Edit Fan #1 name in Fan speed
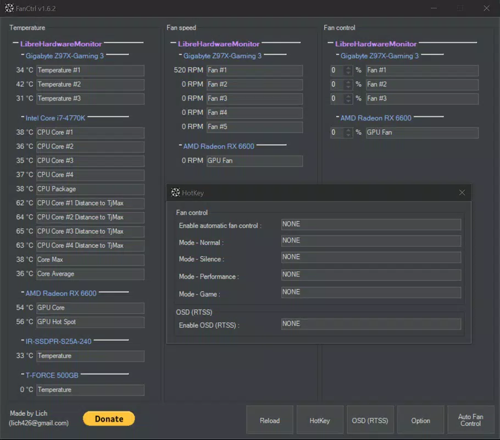This screenshot has height=440, width=500. pyautogui.click(x=254, y=70)
